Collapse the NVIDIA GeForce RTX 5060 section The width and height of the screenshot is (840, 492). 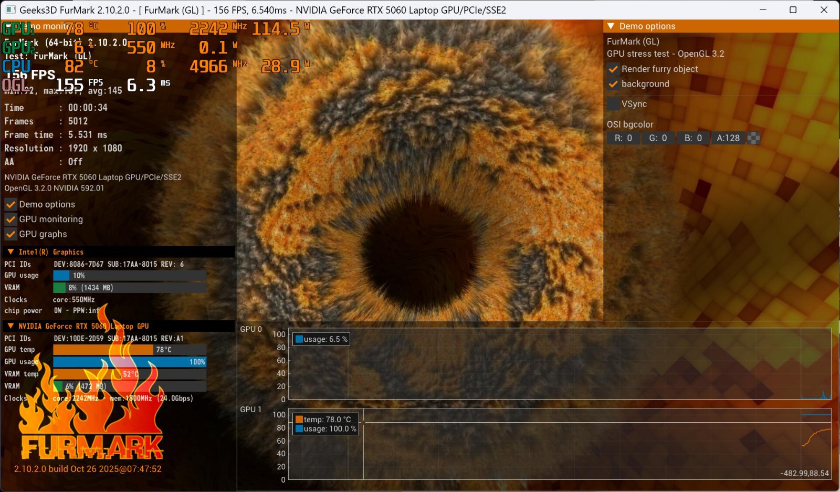[x=10, y=326]
